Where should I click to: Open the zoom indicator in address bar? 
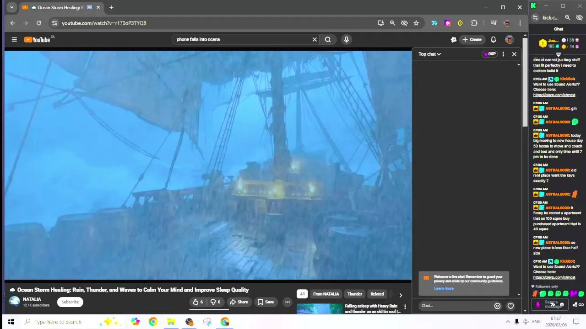coord(392,23)
